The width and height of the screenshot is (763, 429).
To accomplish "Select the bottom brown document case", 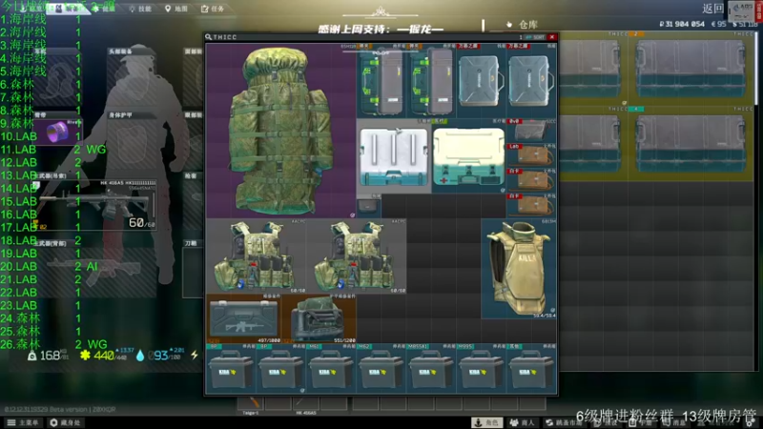I will click(x=531, y=206).
